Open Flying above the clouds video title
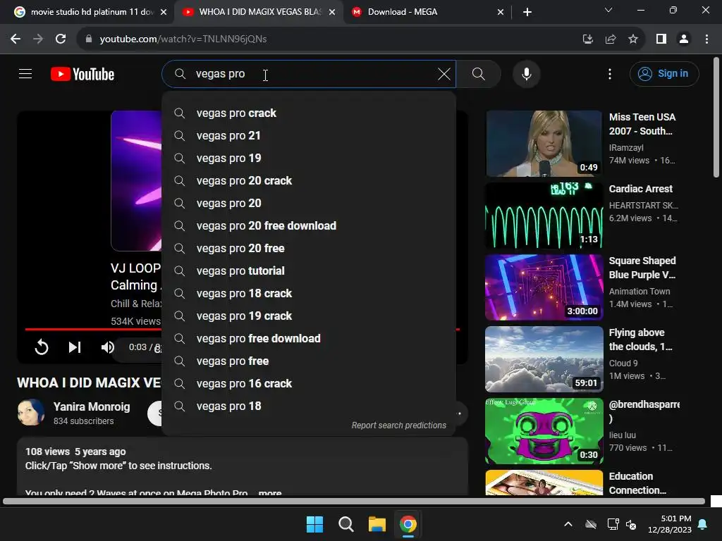This screenshot has width=722, height=541. (640, 339)
